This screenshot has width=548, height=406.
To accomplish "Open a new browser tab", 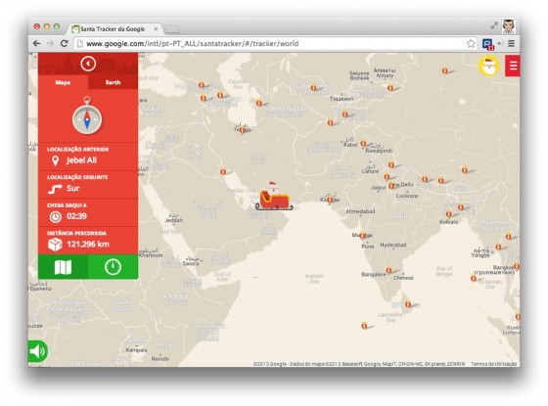I will click(x=172, y=29).
